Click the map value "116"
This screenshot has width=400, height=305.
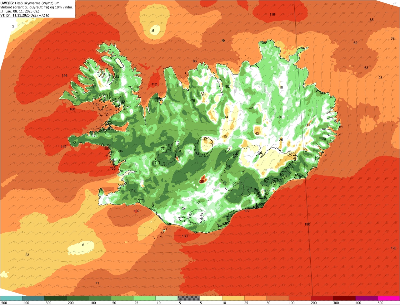click(x=272, y=14)
